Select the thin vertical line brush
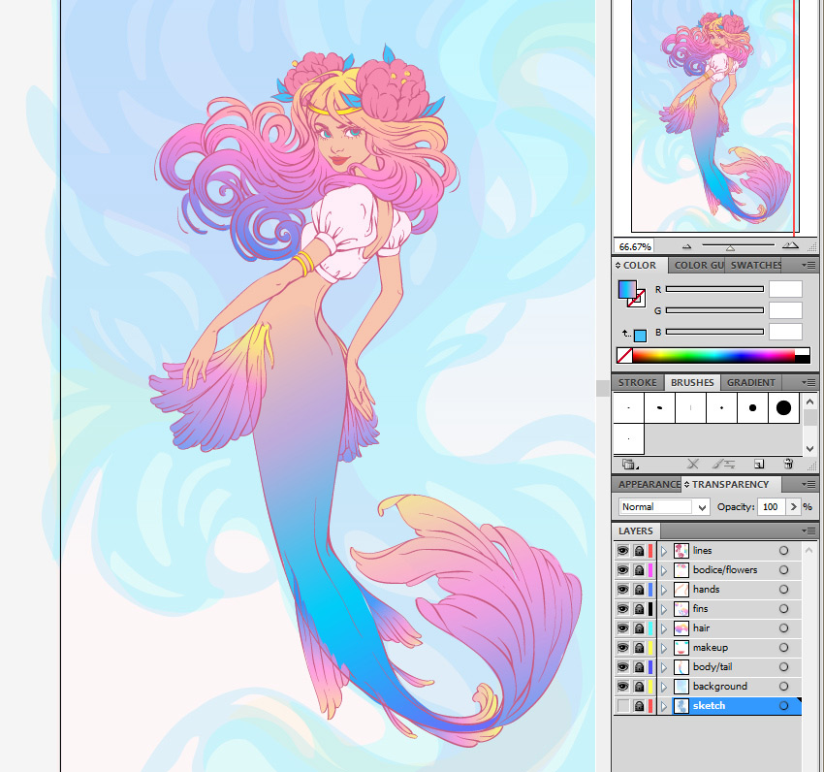 690,407
